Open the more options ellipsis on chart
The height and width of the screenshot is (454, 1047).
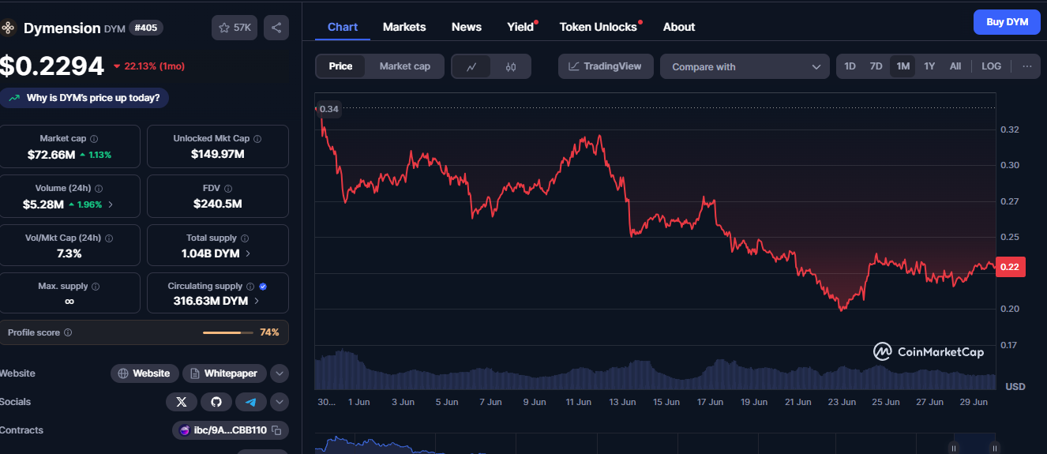1026,66
